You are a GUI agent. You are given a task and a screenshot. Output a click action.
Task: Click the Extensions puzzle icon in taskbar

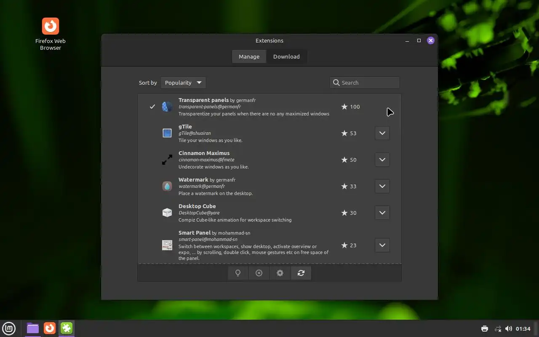67,328
